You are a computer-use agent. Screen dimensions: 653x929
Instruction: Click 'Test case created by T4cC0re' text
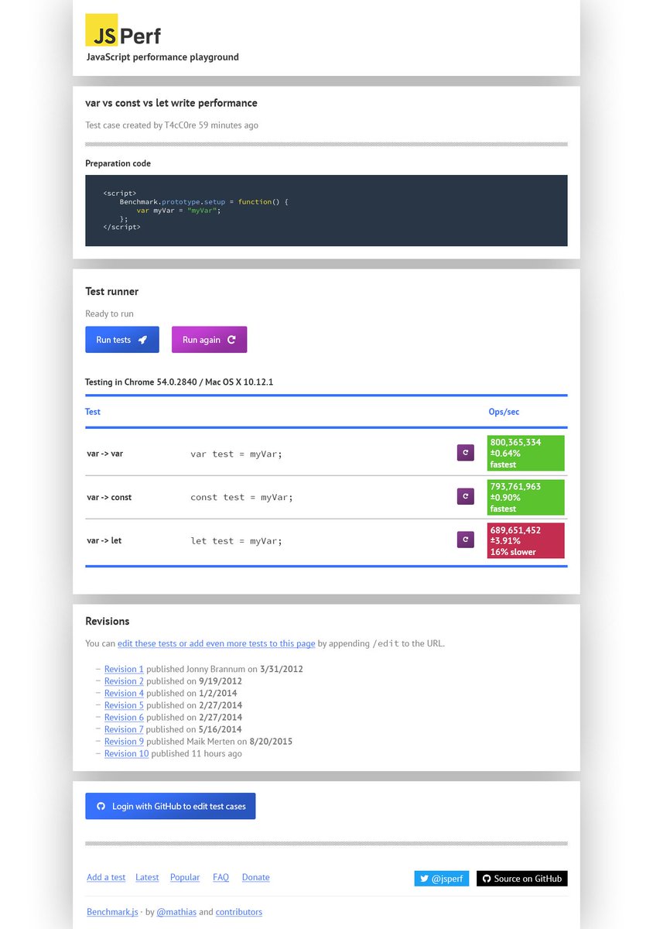(172, 125)
